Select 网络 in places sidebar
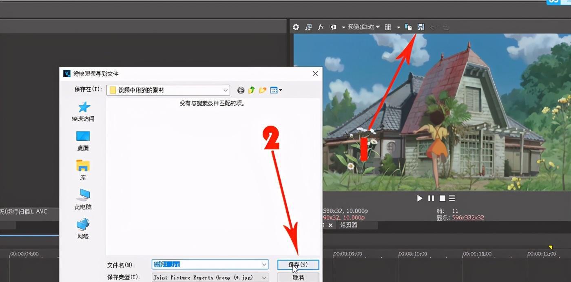 tap(83, 229)
